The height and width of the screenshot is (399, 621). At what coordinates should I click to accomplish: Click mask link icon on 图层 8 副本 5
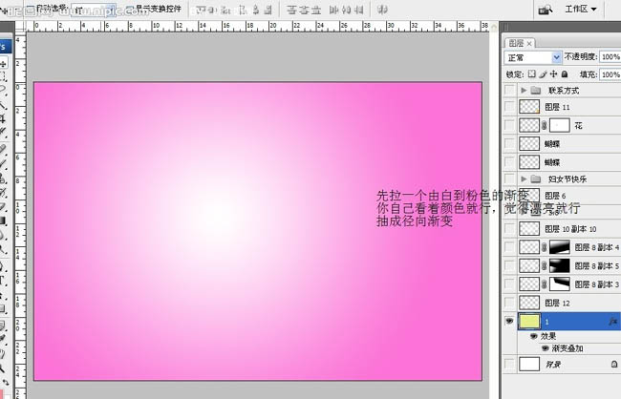545,266
